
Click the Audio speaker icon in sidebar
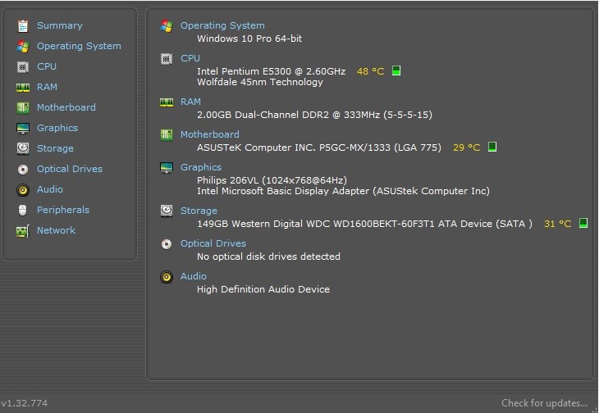click(x=23, y=189)
